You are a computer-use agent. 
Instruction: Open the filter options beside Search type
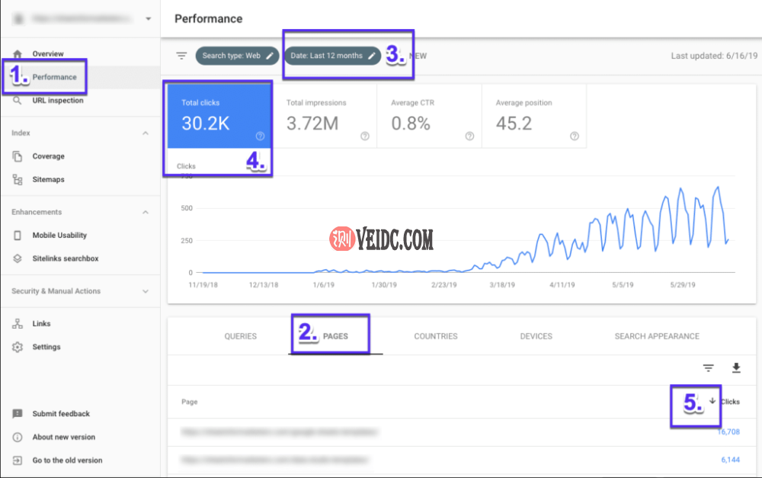181,55
